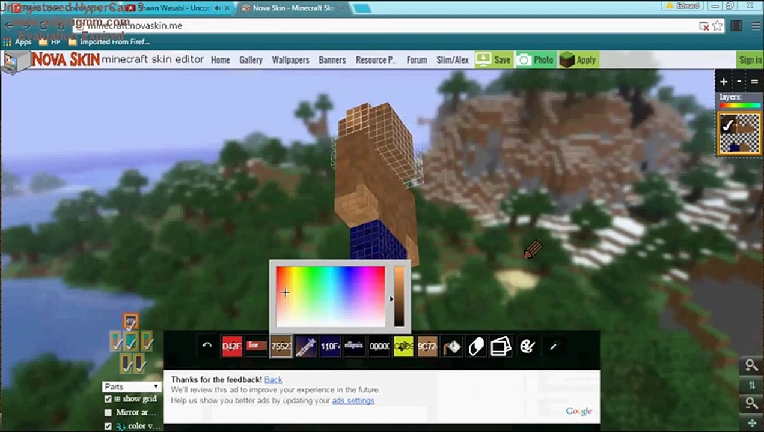Image resolution: width=764 pixels, height=432 pixels.
Task: Select the red D42F color swatch
Action: [232, 346]
